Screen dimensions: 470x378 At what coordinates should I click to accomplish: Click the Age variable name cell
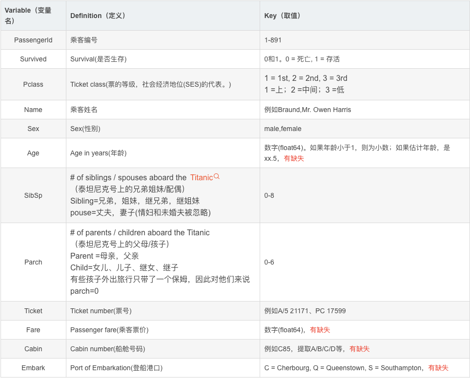point(33,152)
